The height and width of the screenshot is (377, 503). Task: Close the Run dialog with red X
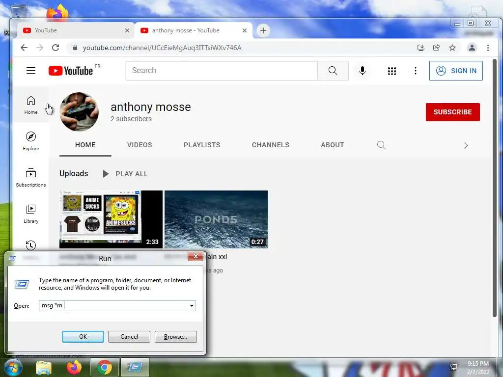[x=196, y=256]
